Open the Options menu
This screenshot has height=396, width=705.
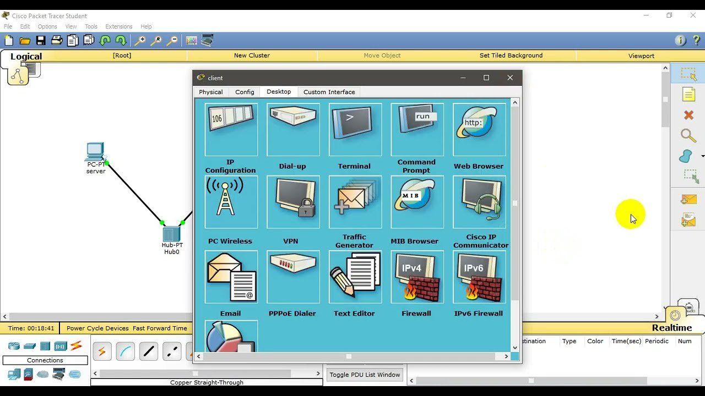(x=47, y=26)
